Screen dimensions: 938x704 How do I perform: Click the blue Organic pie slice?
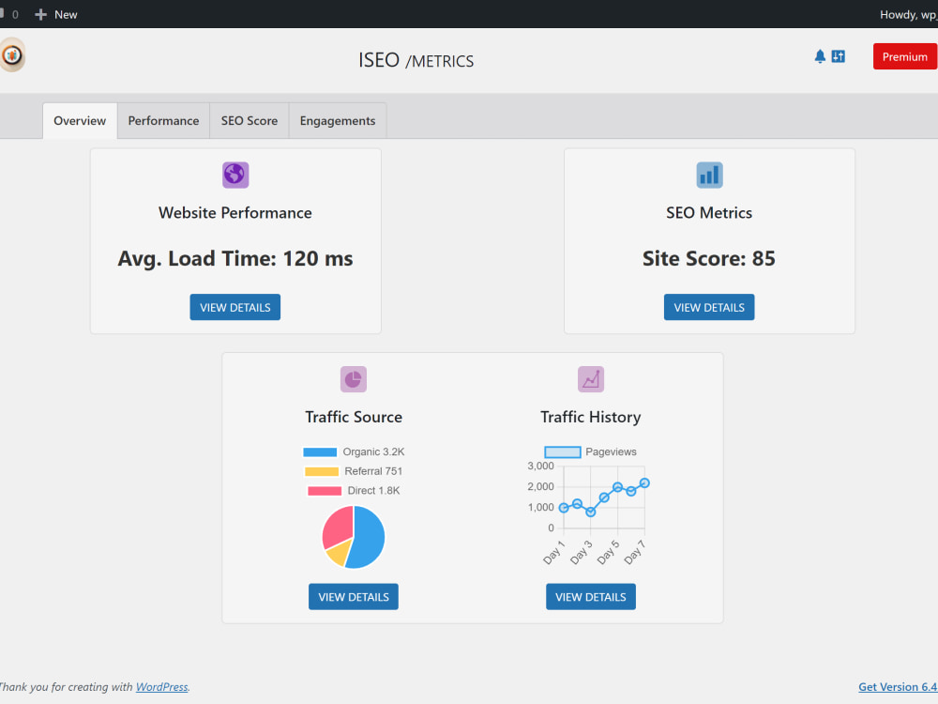(369, 539)
